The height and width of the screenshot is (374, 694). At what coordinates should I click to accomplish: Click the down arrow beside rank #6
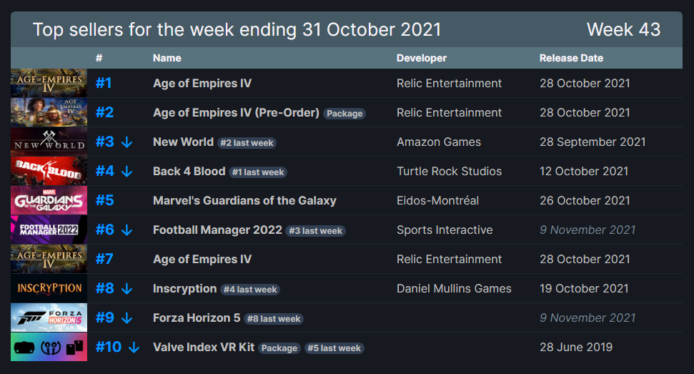(127, 230)
